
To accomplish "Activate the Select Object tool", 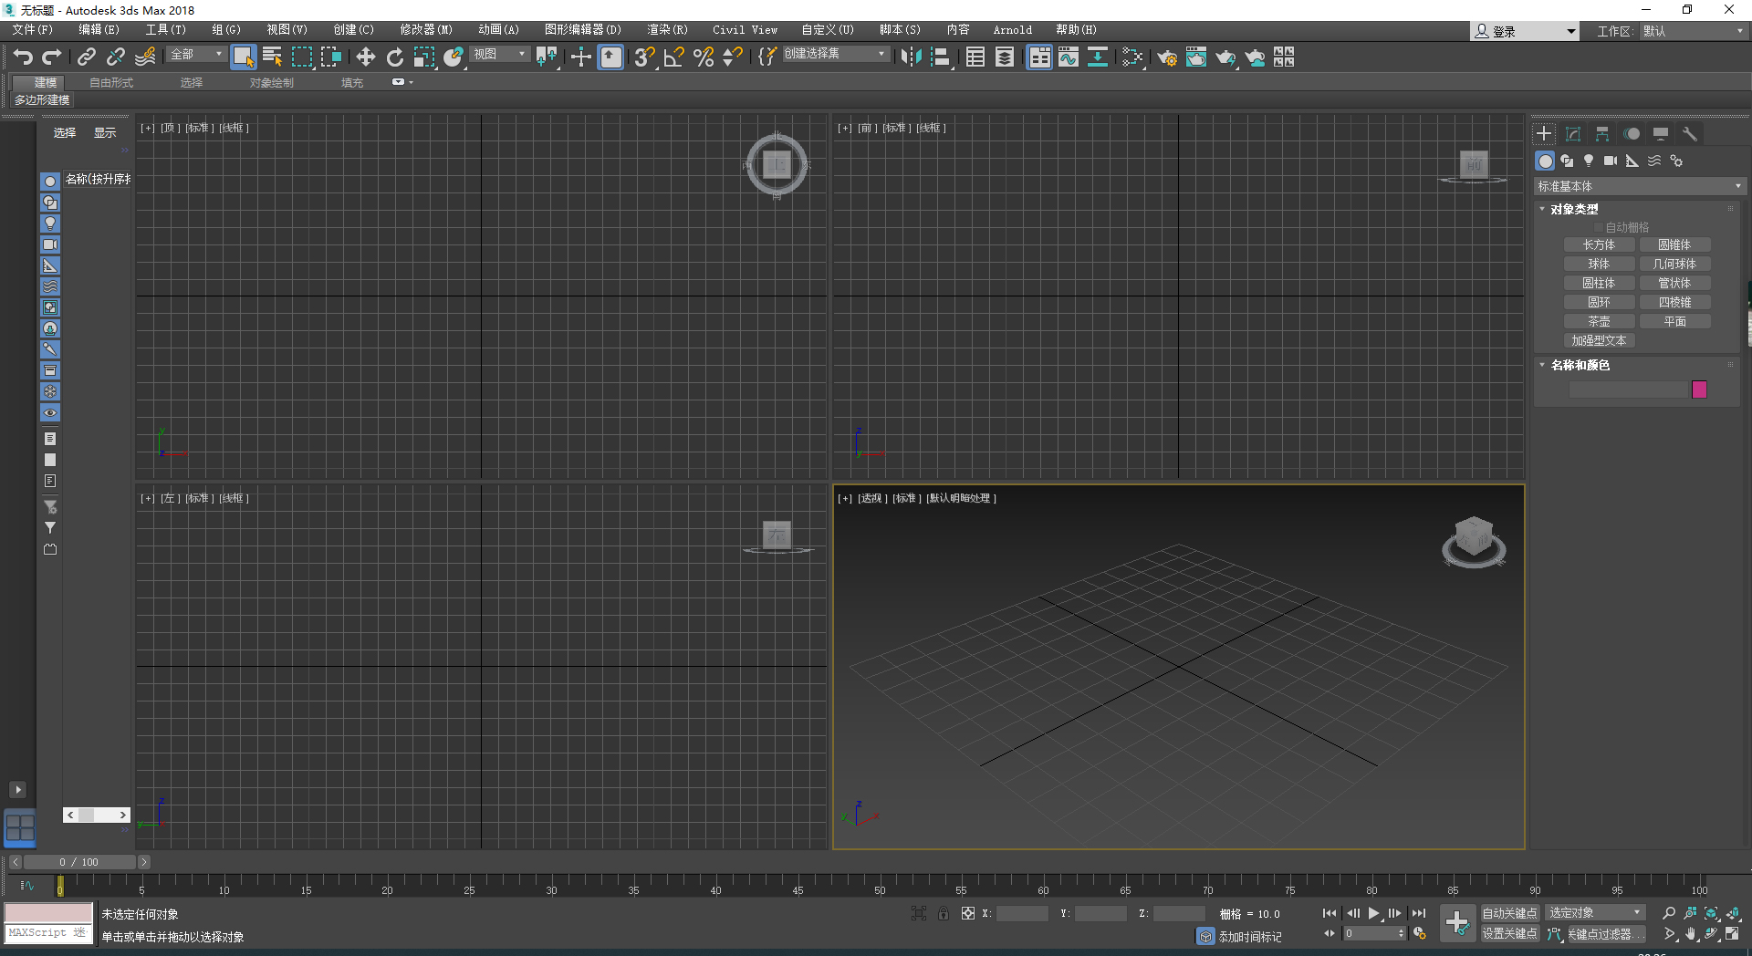I will [243, 57].
